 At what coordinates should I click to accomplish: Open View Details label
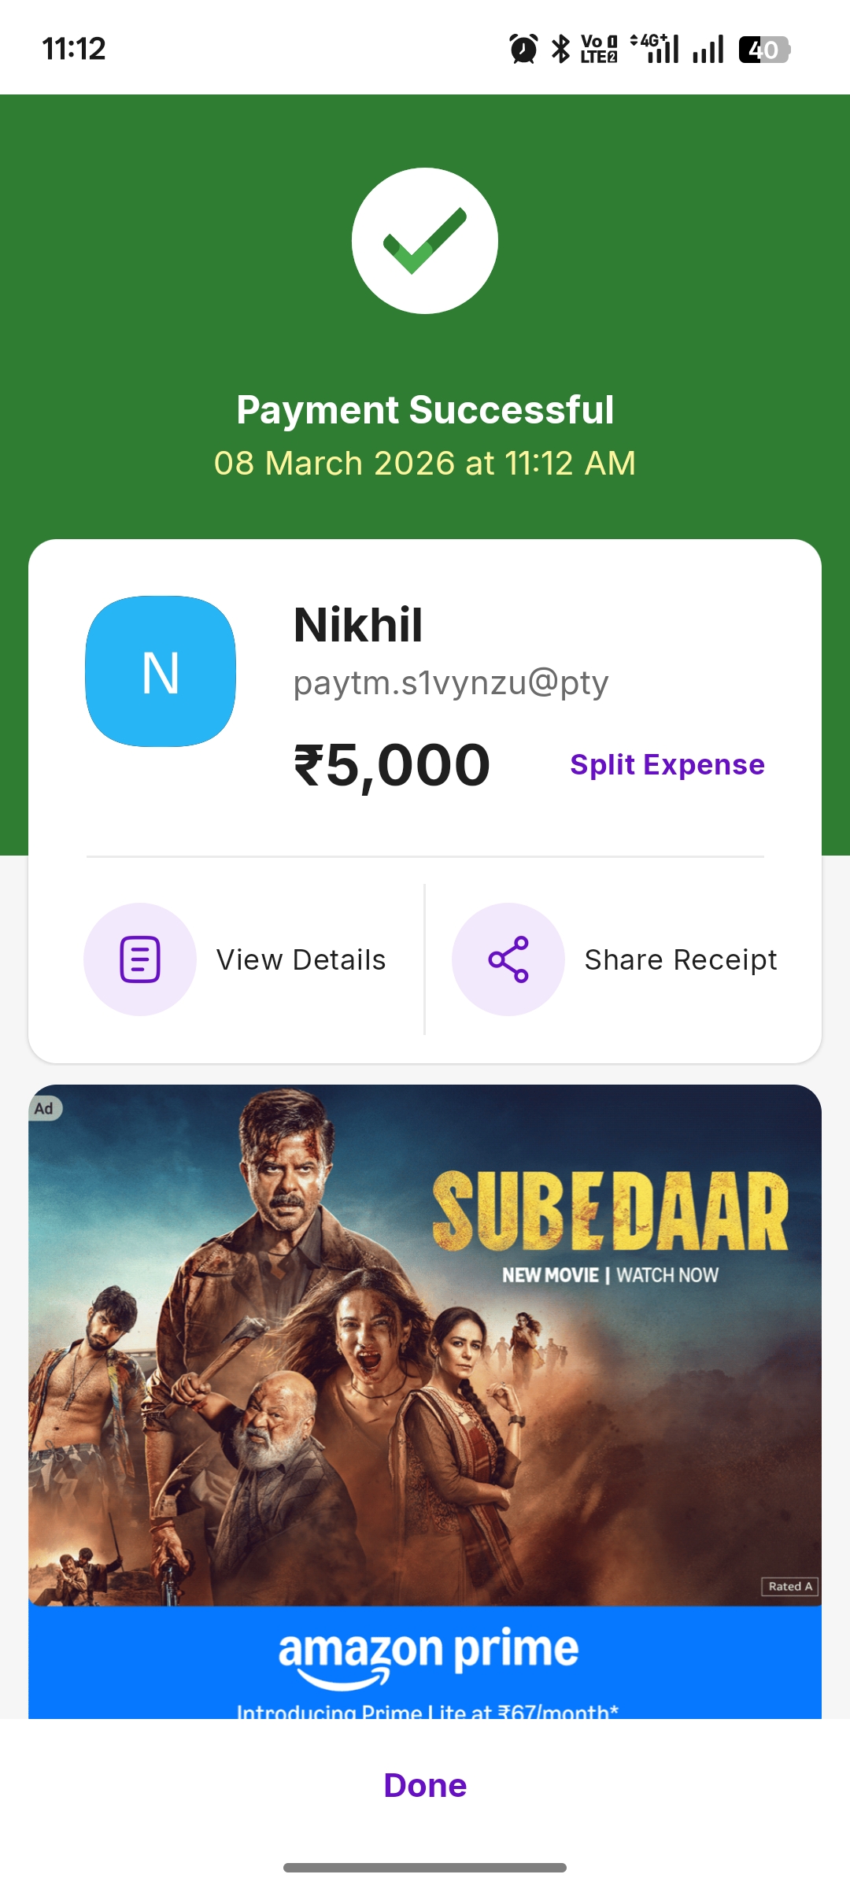pyautogui.click(x=301, y=959)
